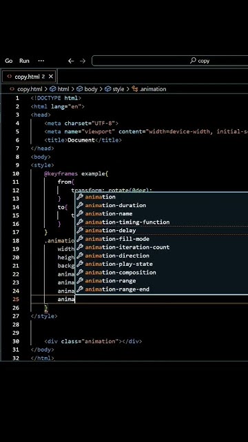The height and width of the screenshot is (442, 248).
Task: Choose the animation-duration suggestion
Action: [162, 205]
